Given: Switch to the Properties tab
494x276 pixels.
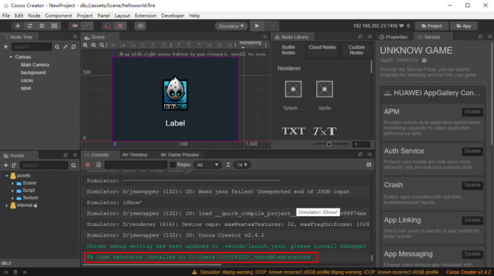Looking at the screenshot, I should (x=394, y=37).
